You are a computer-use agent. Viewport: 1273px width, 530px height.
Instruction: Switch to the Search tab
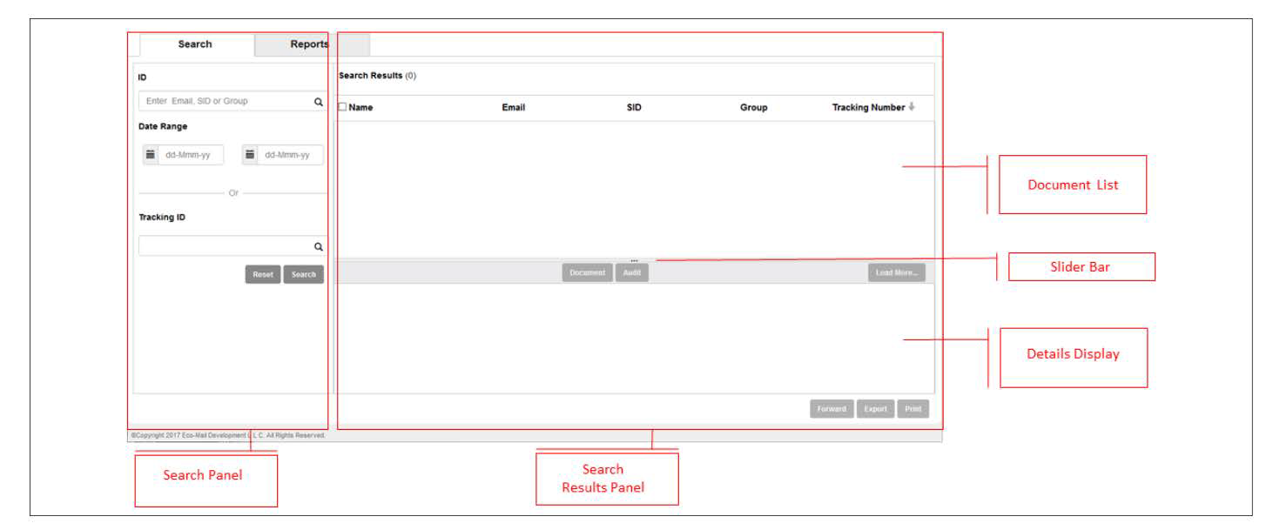click(x=195, y=44)
